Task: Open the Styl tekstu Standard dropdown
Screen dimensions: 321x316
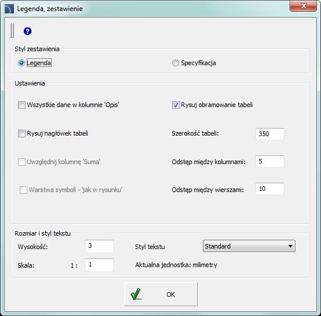Action: tap(249, 246)
